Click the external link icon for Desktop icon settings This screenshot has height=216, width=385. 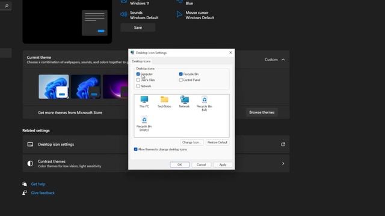pos(283,144)
